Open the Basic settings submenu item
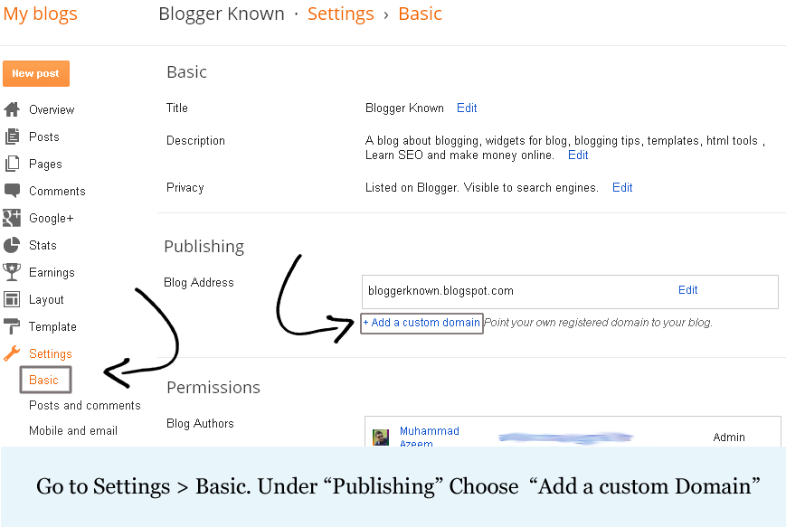 pos(43,380)
